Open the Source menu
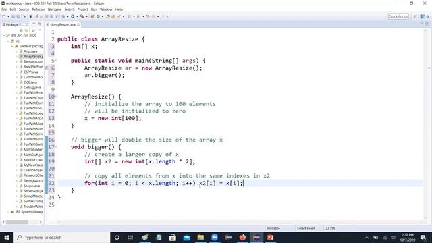 (24, 9)
